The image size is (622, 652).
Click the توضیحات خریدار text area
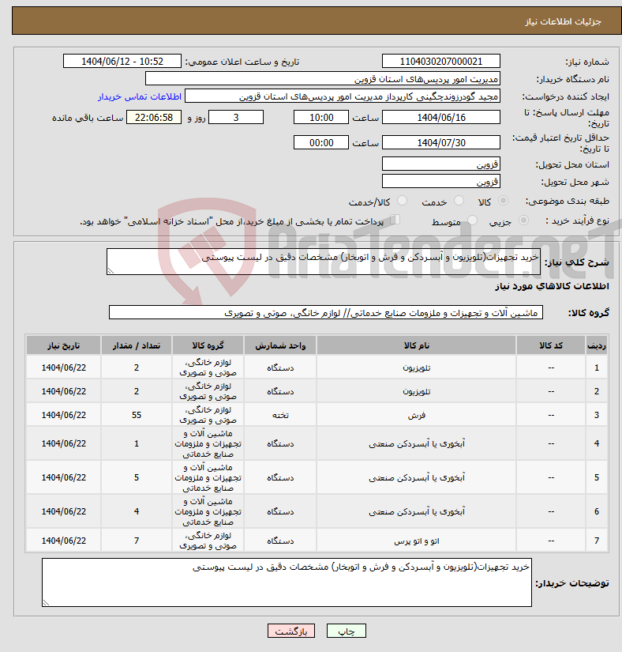tap(287, 582)
